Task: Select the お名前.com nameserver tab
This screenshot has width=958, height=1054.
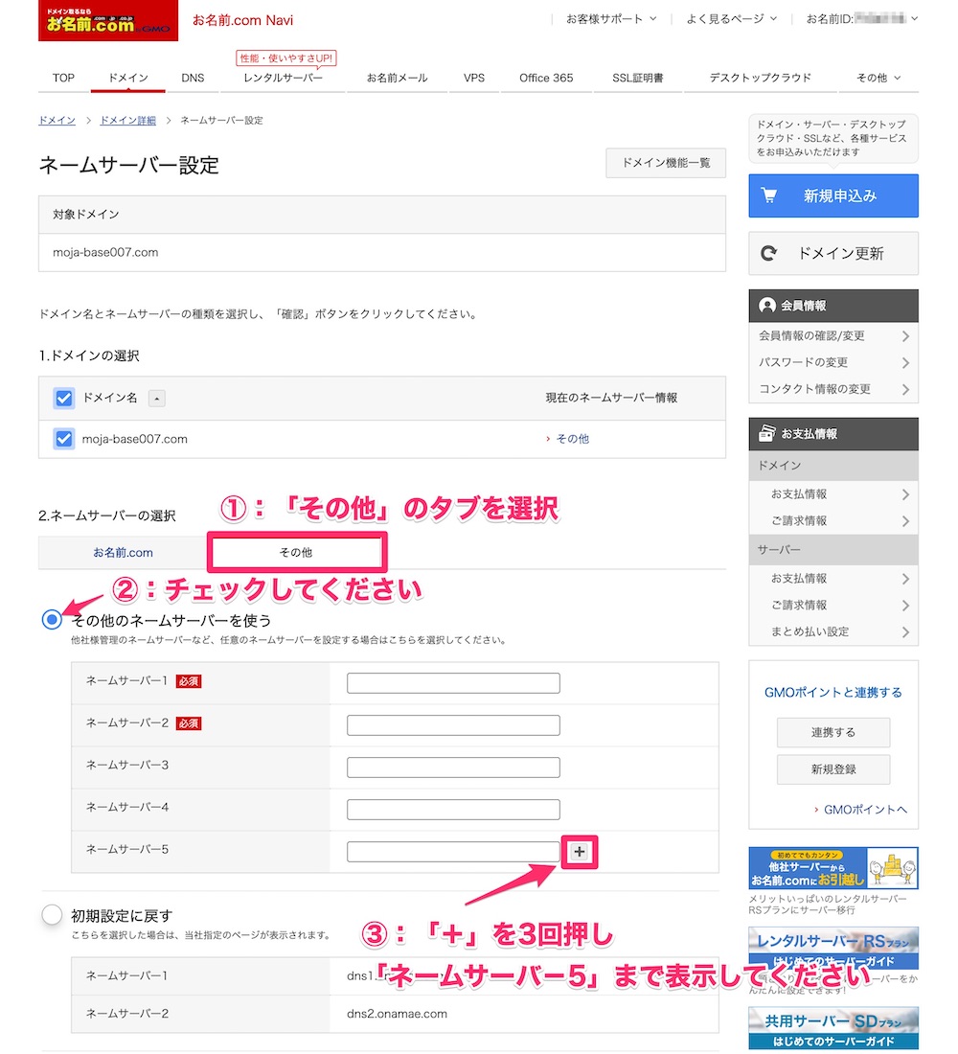Action: pyautogui.click(x=123, y=553)
